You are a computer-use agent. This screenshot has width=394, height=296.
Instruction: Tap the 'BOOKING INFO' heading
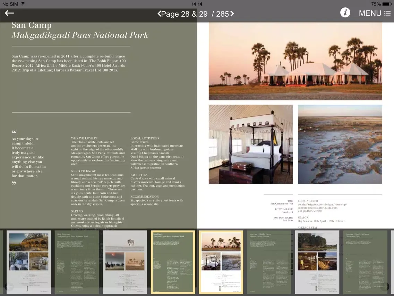[308, 201]
